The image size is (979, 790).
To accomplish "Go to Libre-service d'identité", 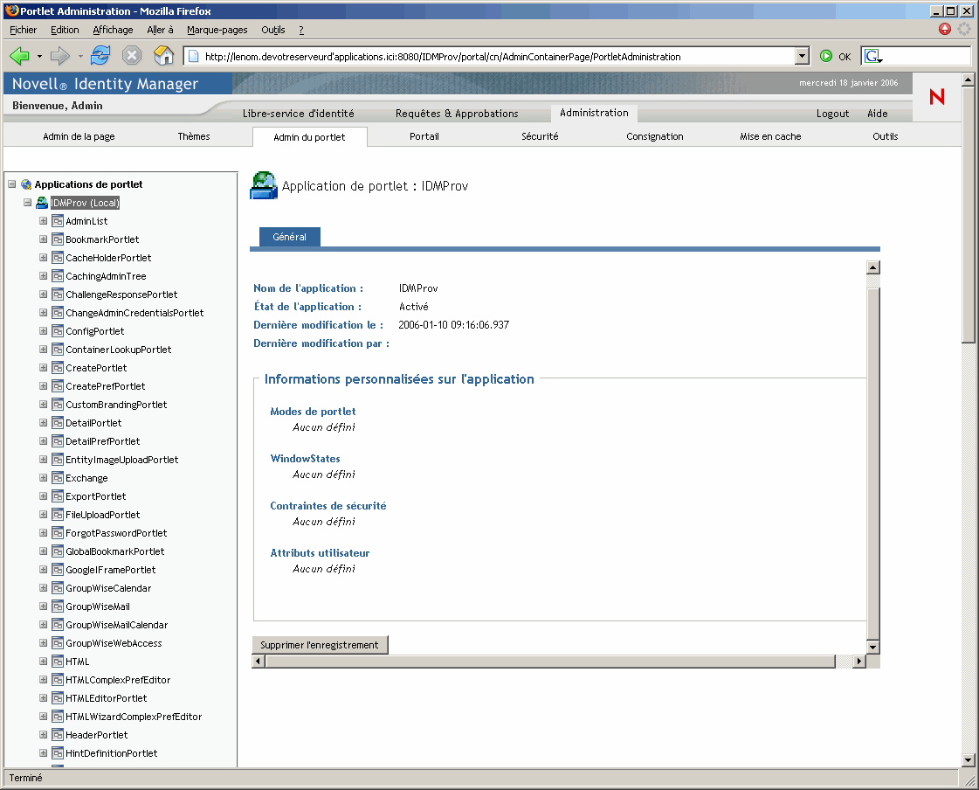I will click(299, 113).
